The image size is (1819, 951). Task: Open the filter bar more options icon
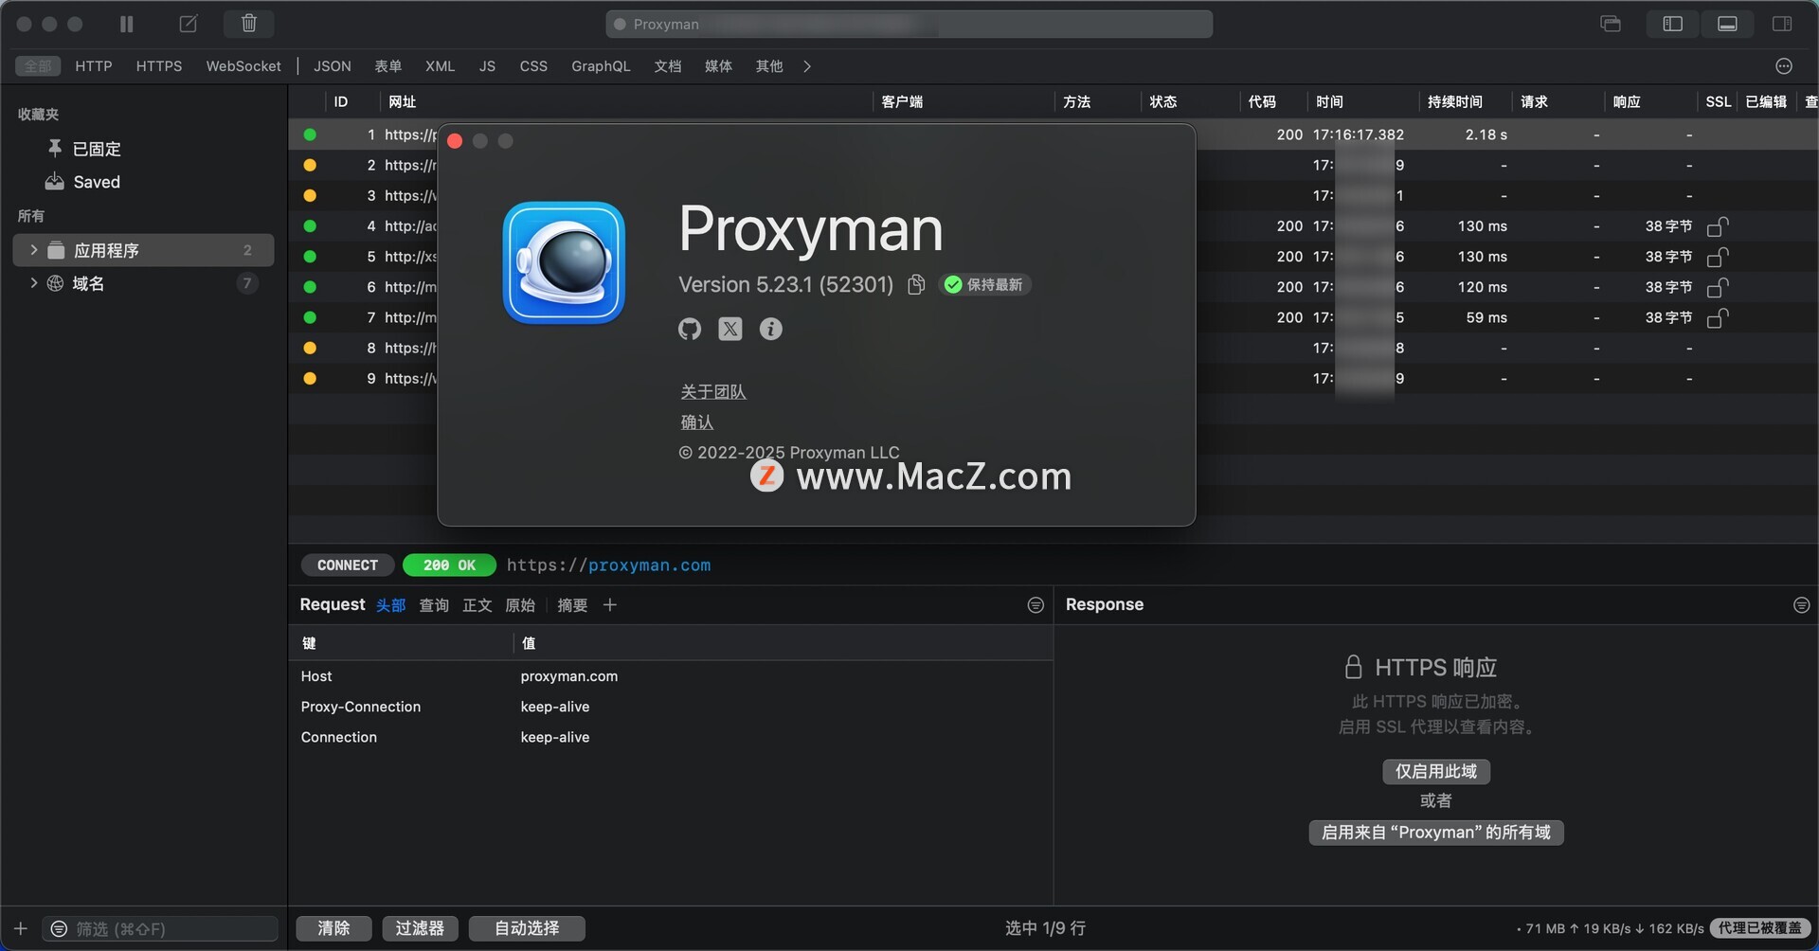(1784, 65)
